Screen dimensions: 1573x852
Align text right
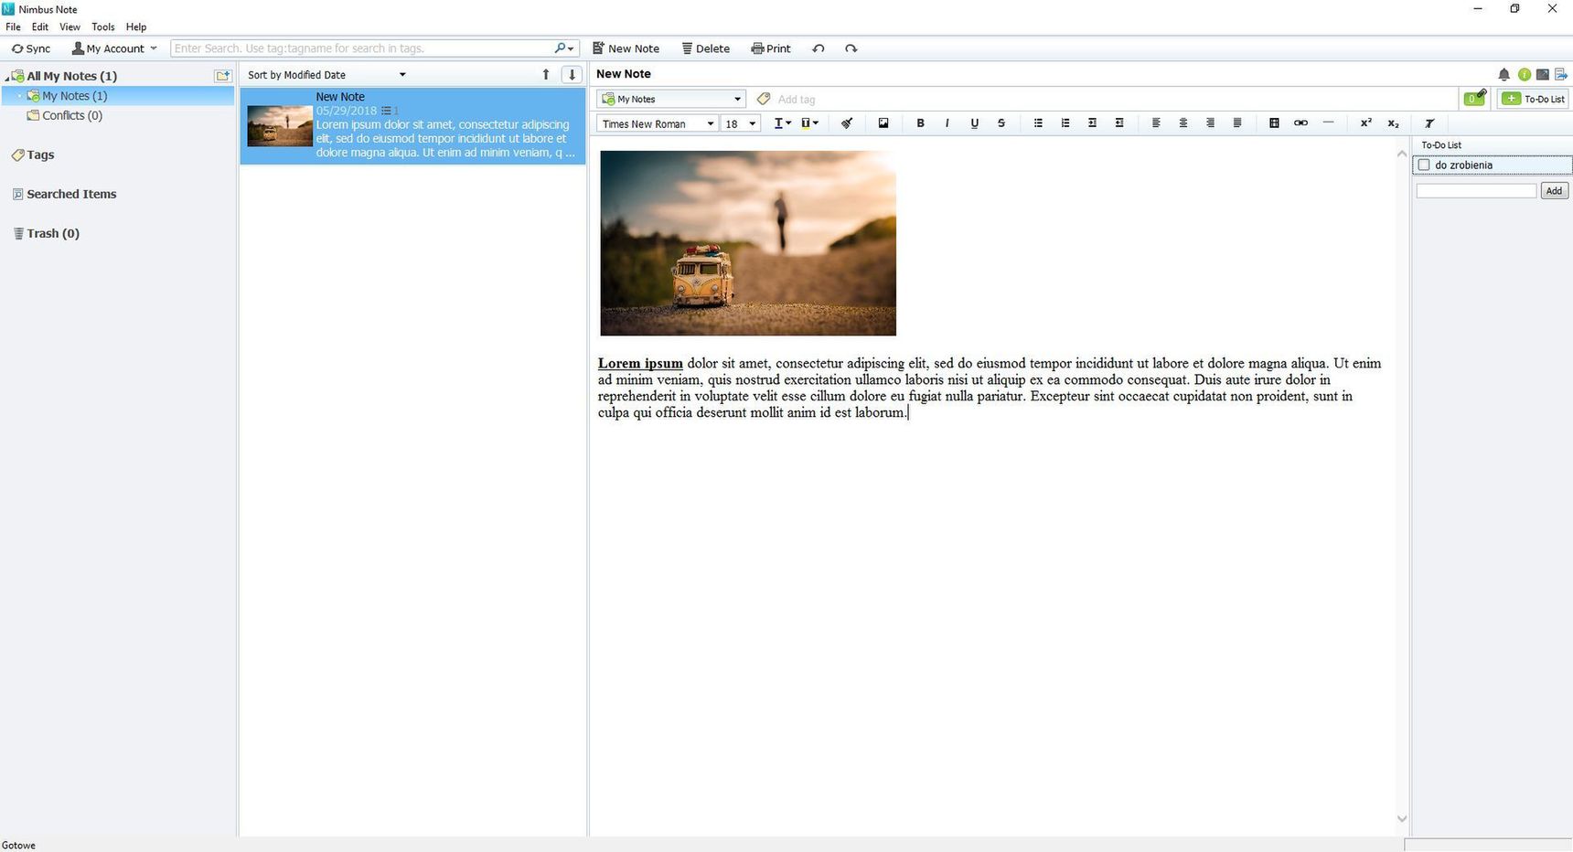pos(1210,123)
